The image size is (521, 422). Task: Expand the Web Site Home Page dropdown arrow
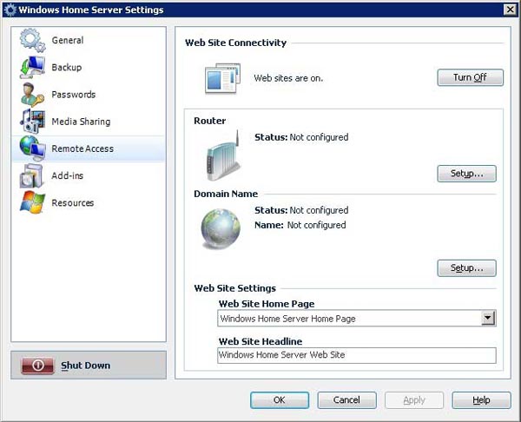488,318
